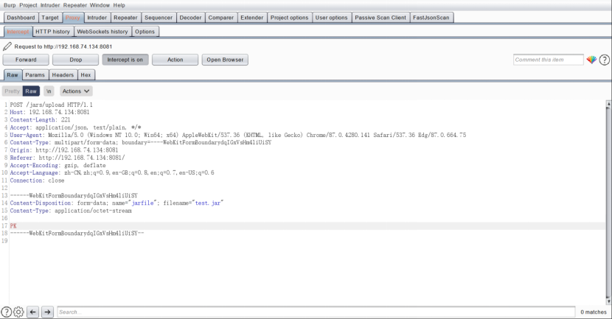Click the Drop button

coord(76,60)
